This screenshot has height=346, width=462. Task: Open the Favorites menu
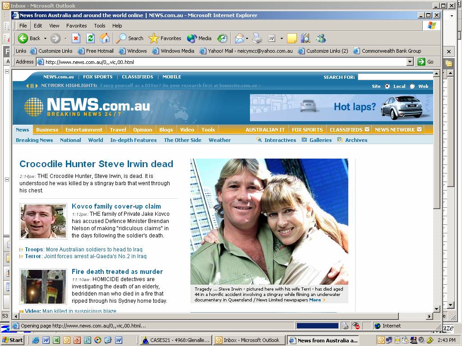(77, 26)
